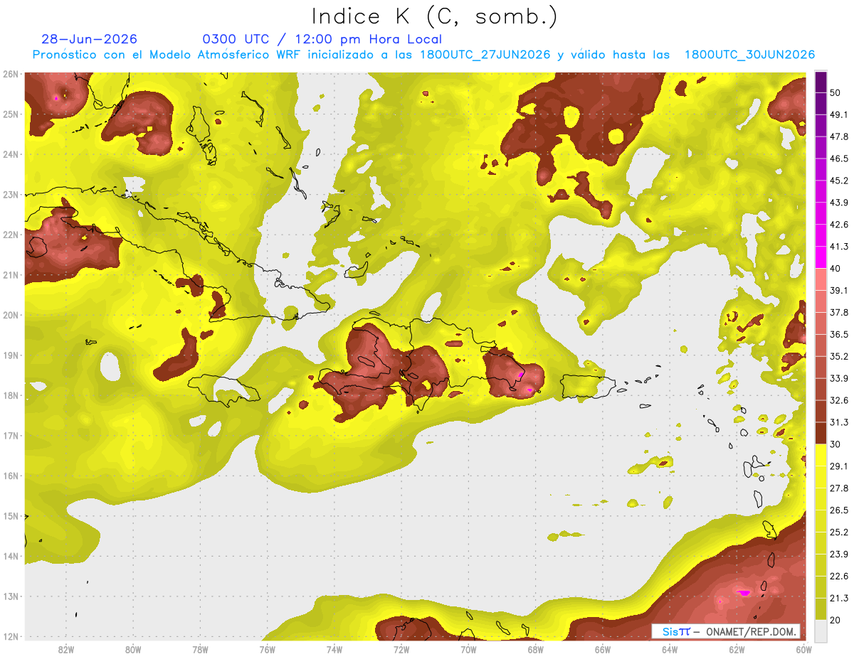Image resolution: width=854 pixels, height=659 pixels.
Task: Click the colorbar label "32.6"
Action: (838, 400)
